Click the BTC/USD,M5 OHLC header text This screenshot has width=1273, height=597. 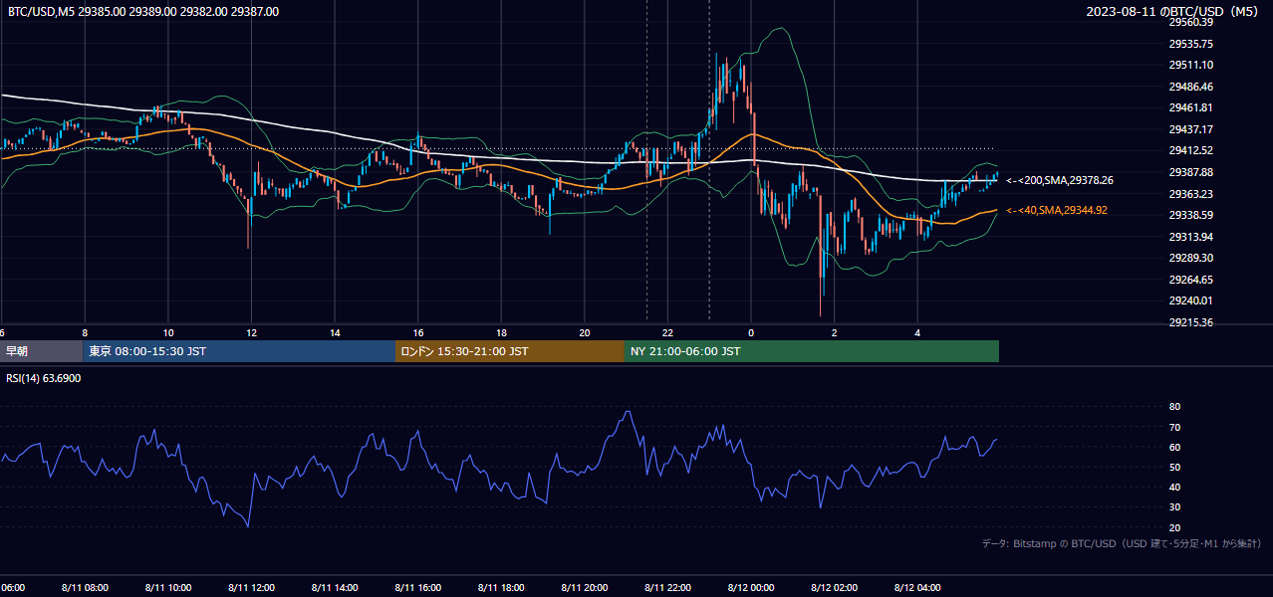tap(143, 12)
